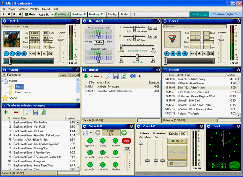
Task: Switch to Desktop C tab
Action: point(96,15)
